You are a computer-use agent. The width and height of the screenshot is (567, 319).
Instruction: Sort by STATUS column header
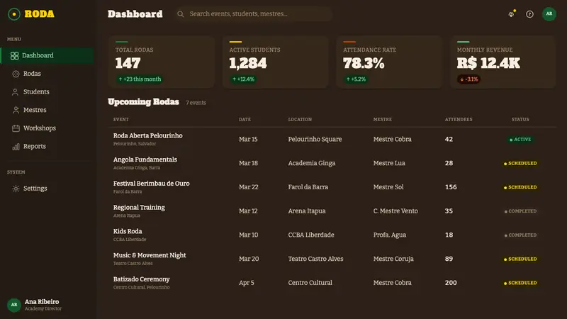(x=520, y=119)
